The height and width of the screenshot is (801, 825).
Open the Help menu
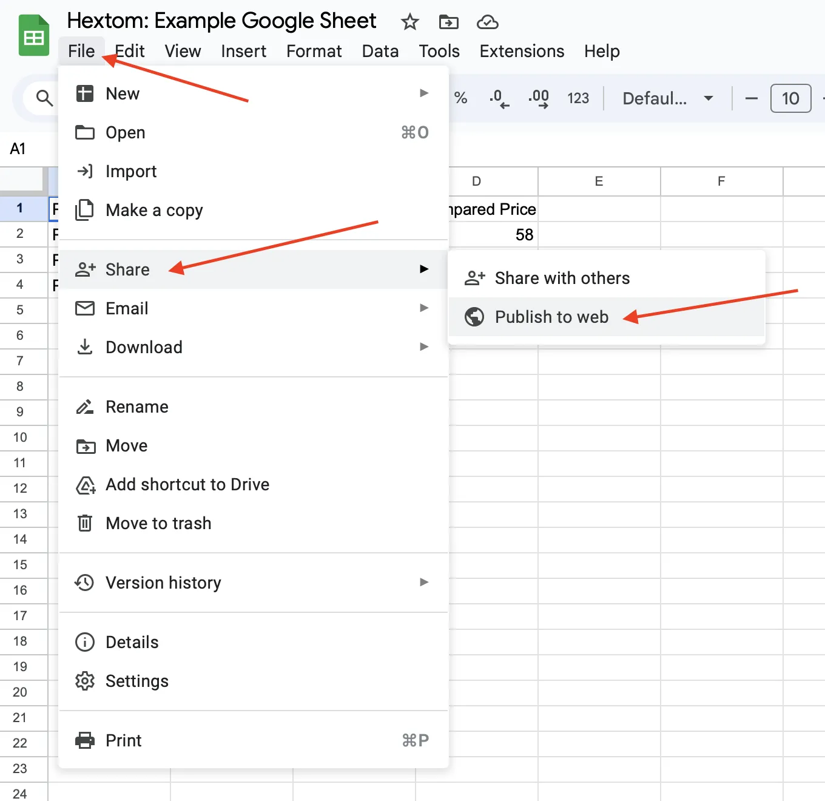[x=602, y=51]
